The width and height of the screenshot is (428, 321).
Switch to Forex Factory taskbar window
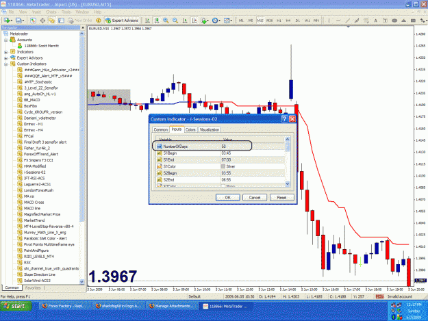(64, 306)
